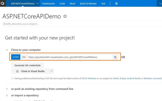Open the Build & Release menu
162x101 pixels.
coord(88,3)
